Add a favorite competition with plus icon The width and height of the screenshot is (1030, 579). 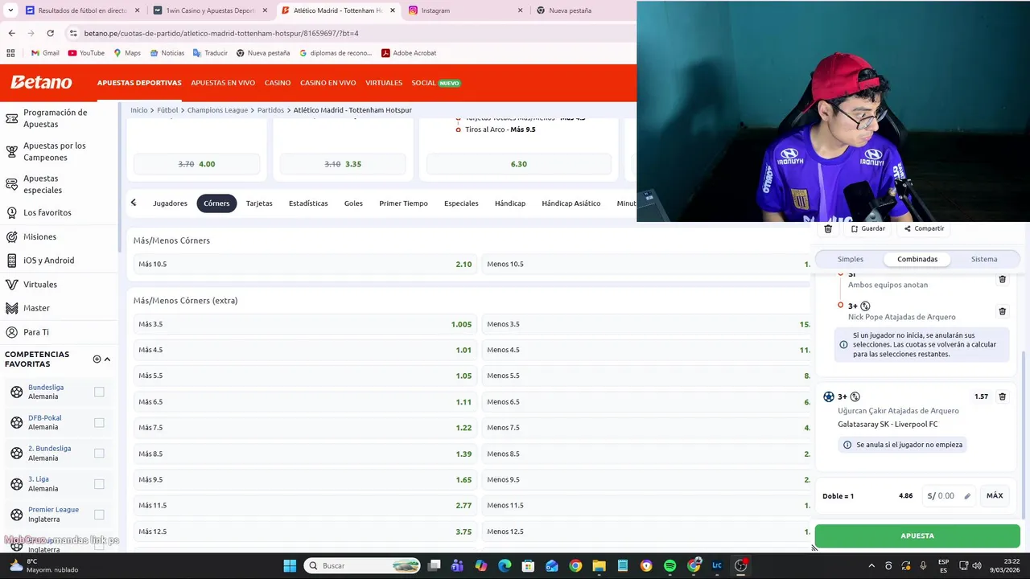[x=97, y=359]
